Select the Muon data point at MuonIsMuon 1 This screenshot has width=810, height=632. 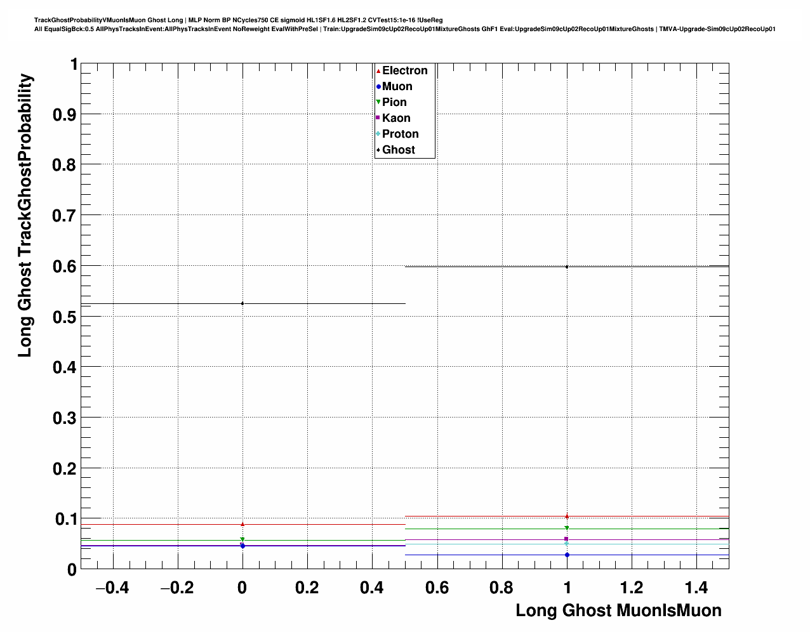[567, 555]
